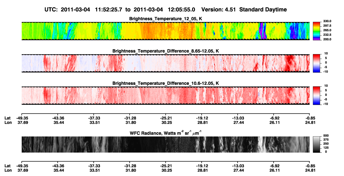Image resolution: width=344 pixels, height=176 pixels.
Task: Click 'Lat' label on axis beneath WFC Radiance image
Action: point(7,166)
